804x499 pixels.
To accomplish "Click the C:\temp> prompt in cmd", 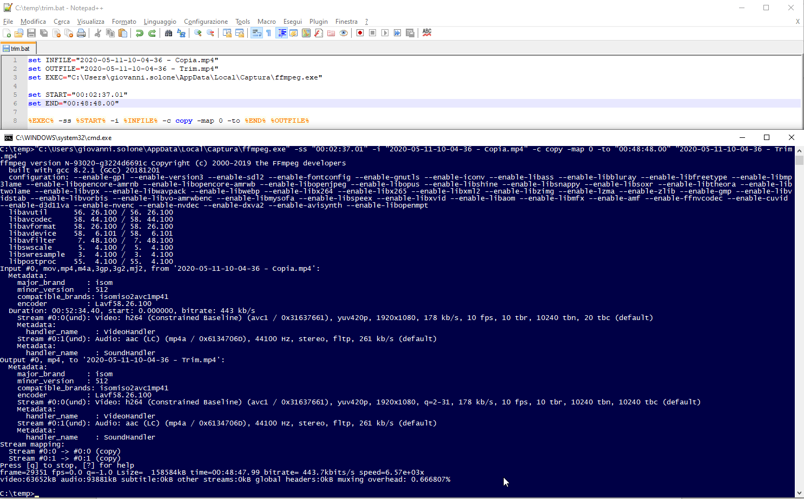I will (17, 494).
